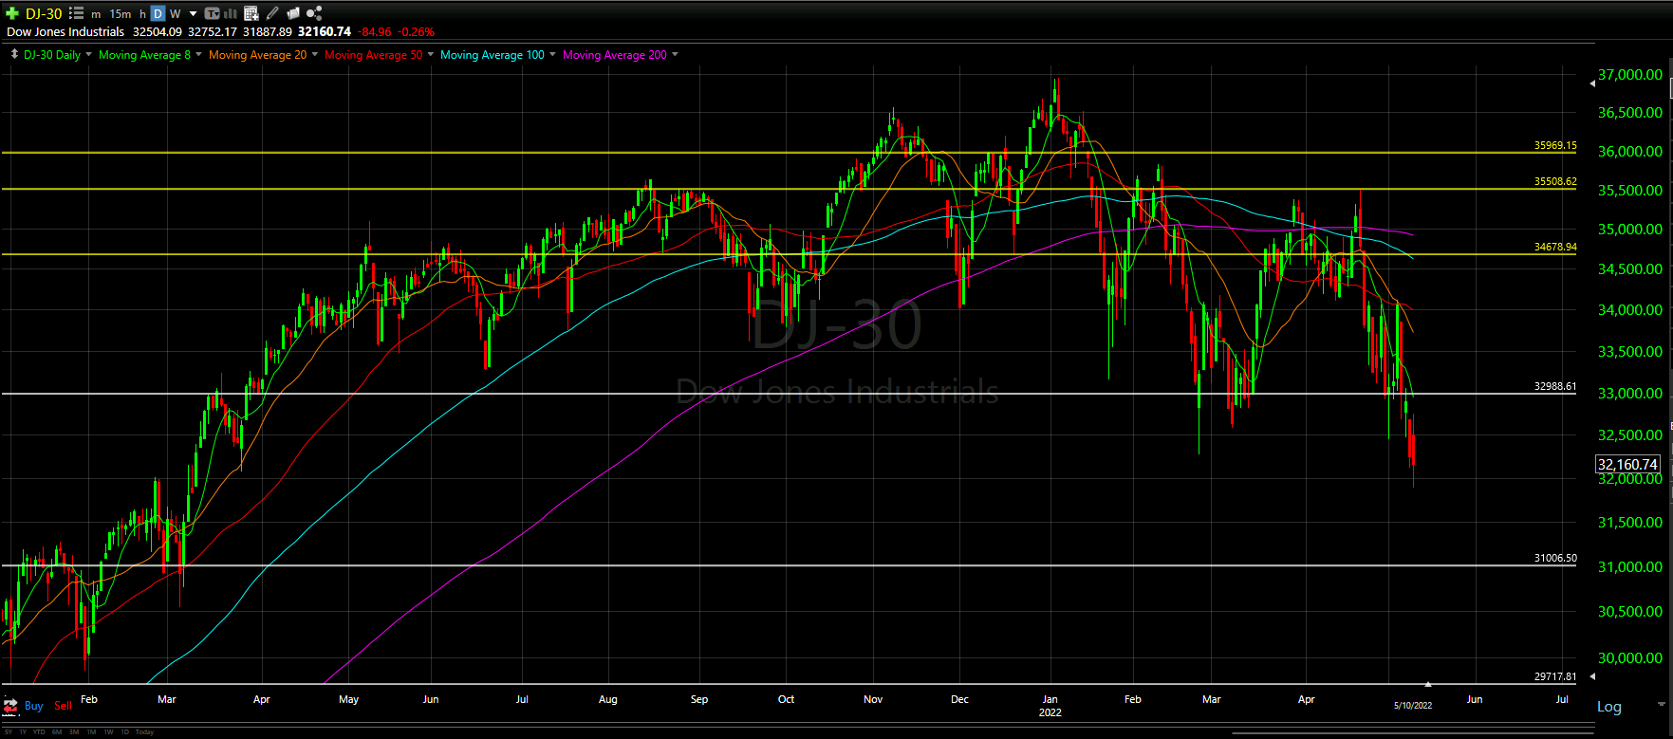Image resolution: width=1673 pixels, height=739 pixels.
Task: Click the 5/10/2022 date label
Action: tap(1413, 705)
